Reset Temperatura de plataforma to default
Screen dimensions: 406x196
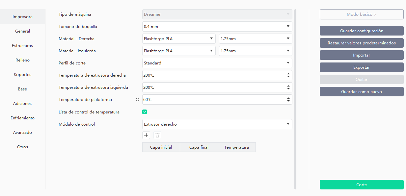coord(137,99)
